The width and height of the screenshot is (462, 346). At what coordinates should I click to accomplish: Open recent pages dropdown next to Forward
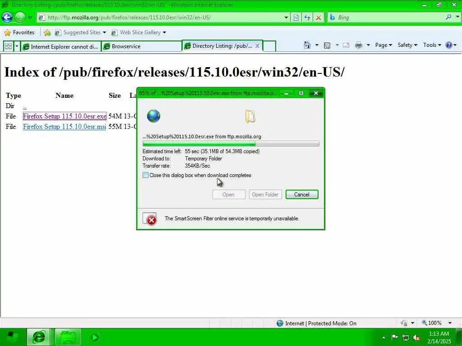pos(30,18)
